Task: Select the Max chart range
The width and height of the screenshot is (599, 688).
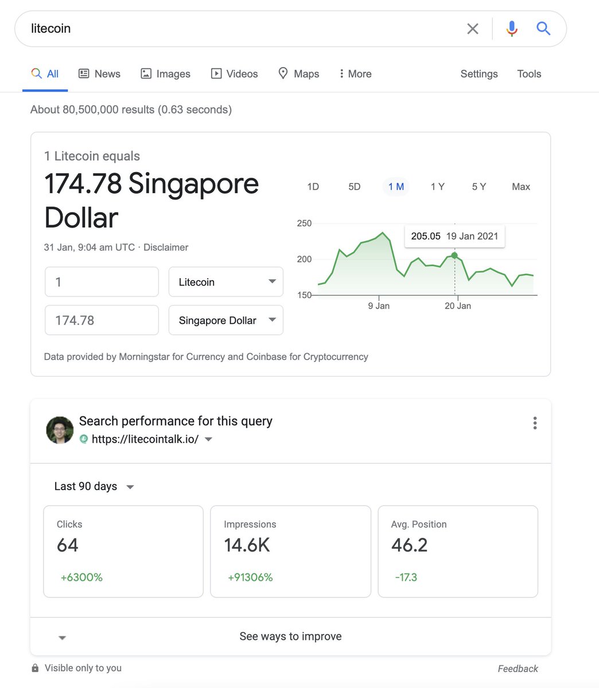Action: pos(521,187)
